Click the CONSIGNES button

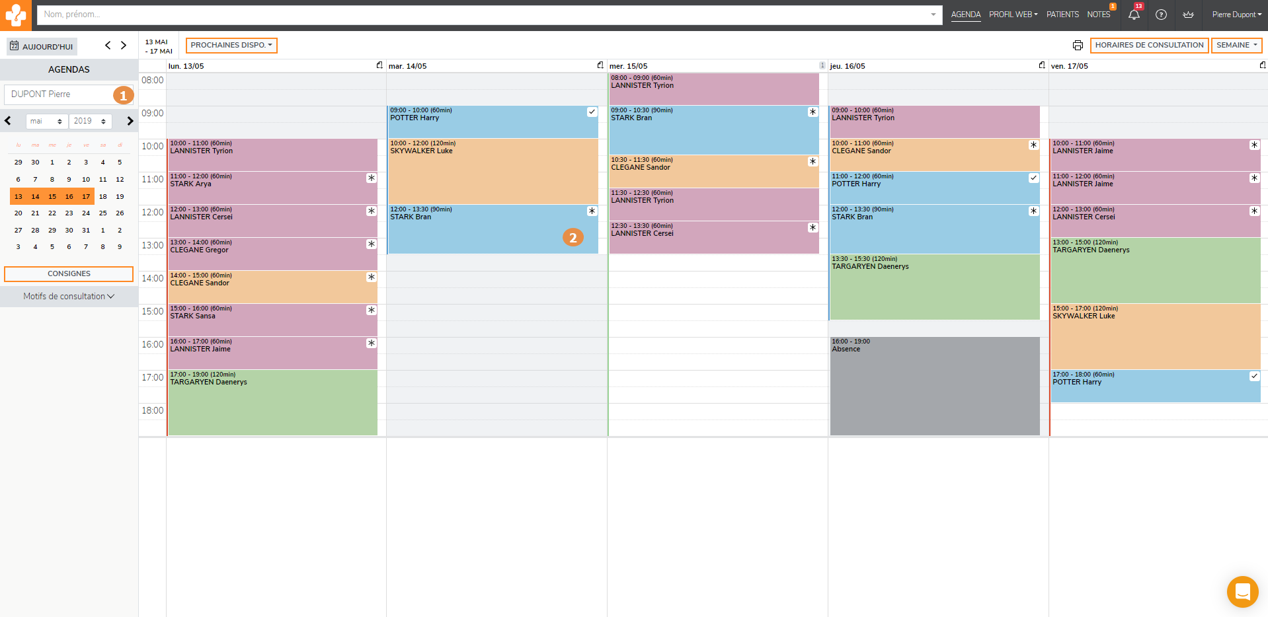point(69,274)
